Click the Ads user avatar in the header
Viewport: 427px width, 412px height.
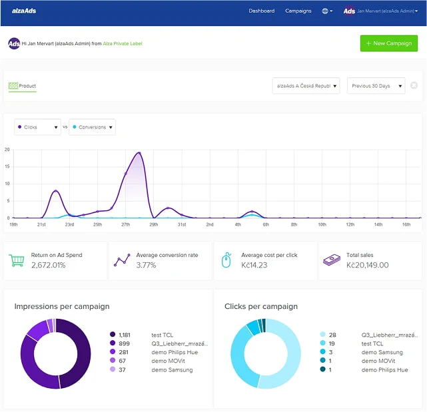(349, 11)
